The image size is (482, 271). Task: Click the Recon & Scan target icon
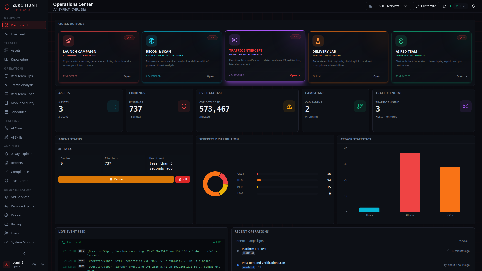point(152,41)
